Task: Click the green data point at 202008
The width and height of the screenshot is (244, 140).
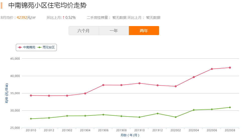Action: [230, 107]
